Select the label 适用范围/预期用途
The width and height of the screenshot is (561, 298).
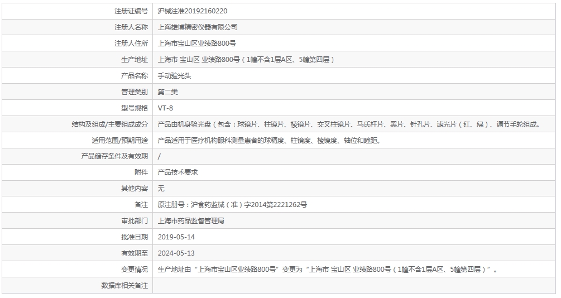point(120,140)
